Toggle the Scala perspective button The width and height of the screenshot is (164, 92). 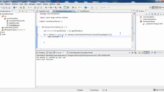(x=155, y=7)
